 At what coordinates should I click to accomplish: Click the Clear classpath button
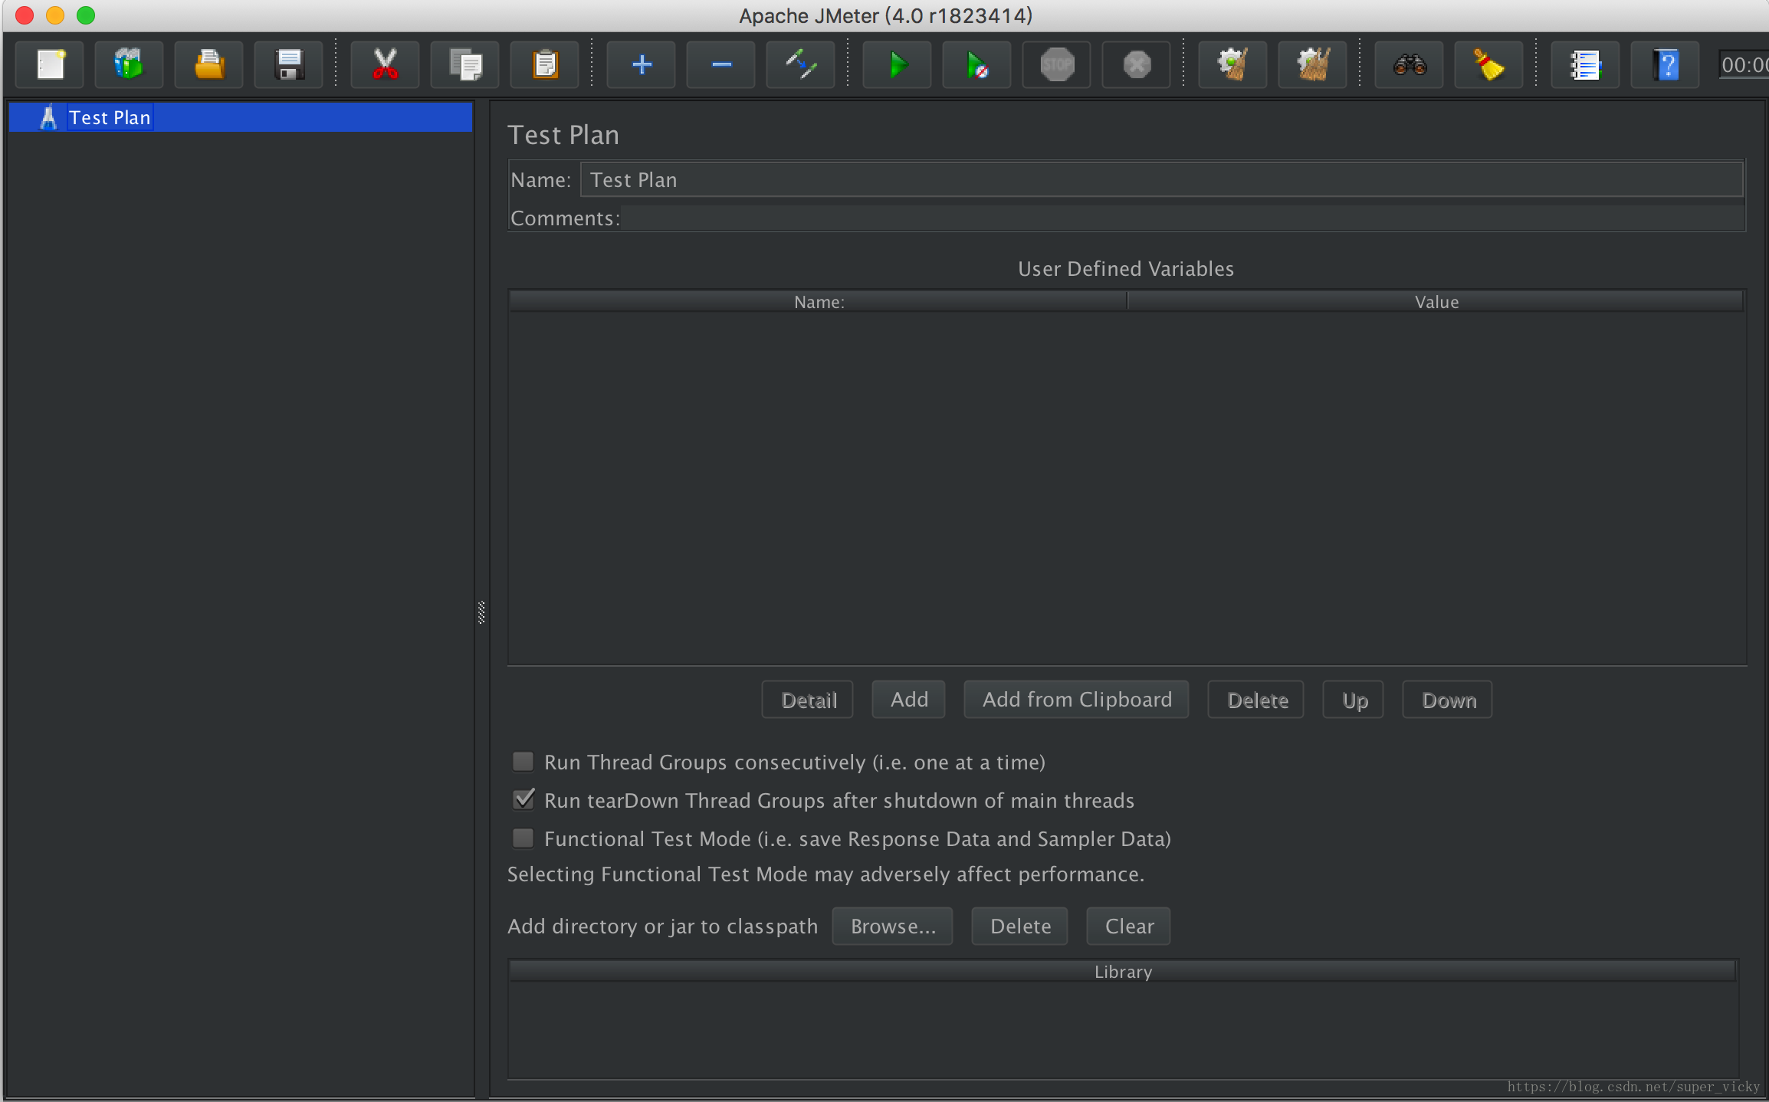(x=1129, y=927)
